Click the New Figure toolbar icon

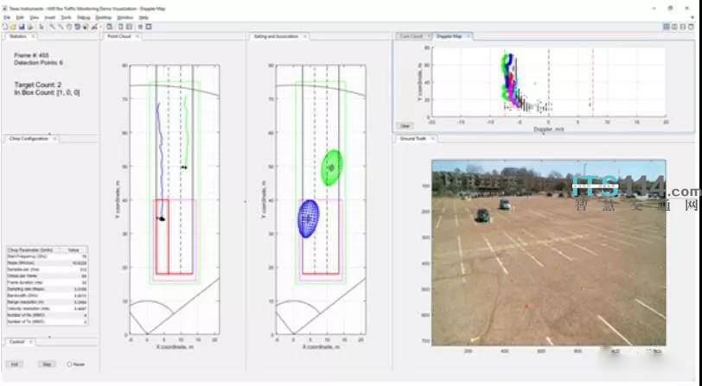tap(4, 27)
